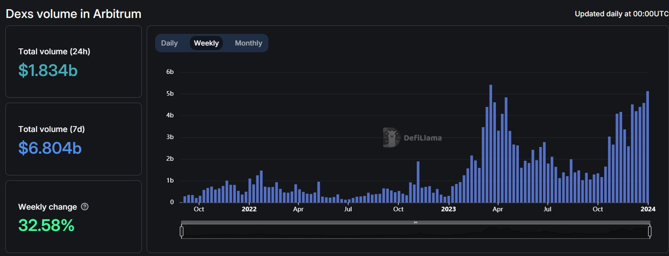This screenshot has height=256, width=669.
Task: Click the Dexs volume in Arbitrum heading
Action: [x=74, y=14]
